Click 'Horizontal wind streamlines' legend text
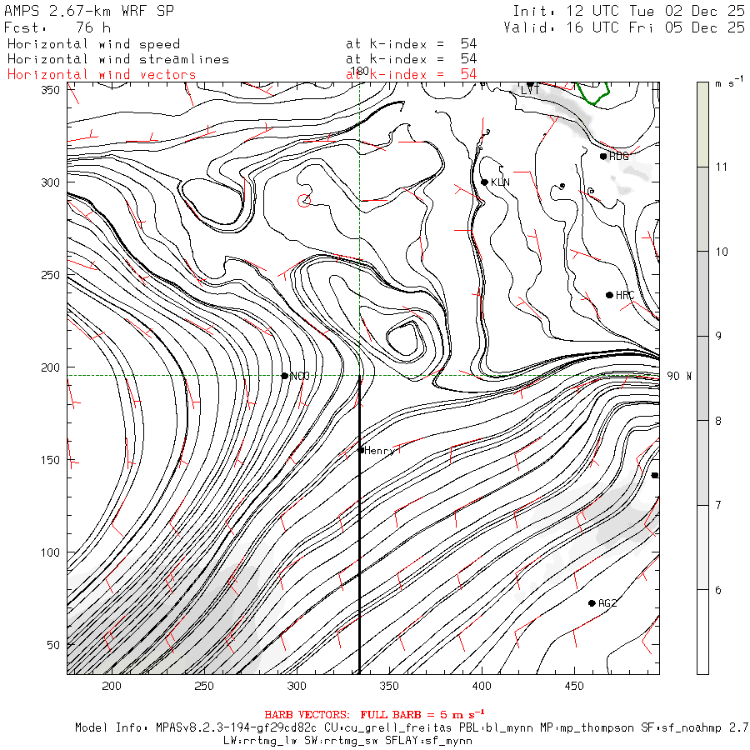The image size is (750, 750). [118, 59]
